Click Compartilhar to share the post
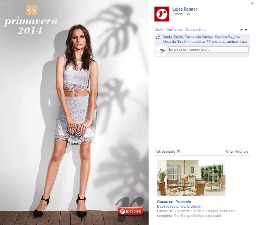Screen dimensions: 256x225 click(196, 30)
